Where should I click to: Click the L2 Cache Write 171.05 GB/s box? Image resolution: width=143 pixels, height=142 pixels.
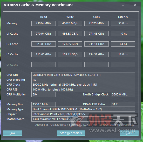click(x=70, y=44)
